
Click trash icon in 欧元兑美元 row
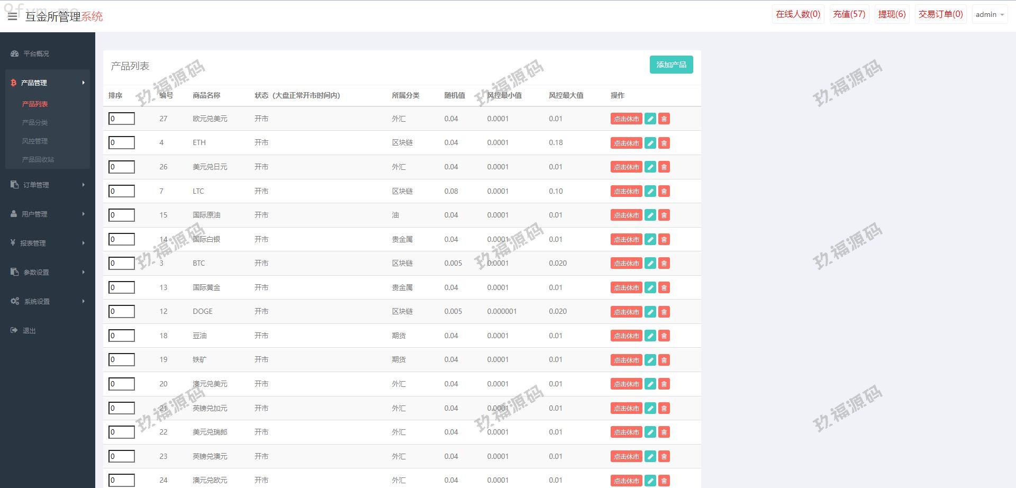[x=664, y=119]
